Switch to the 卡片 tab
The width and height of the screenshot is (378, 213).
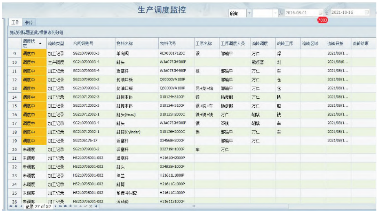29,22
